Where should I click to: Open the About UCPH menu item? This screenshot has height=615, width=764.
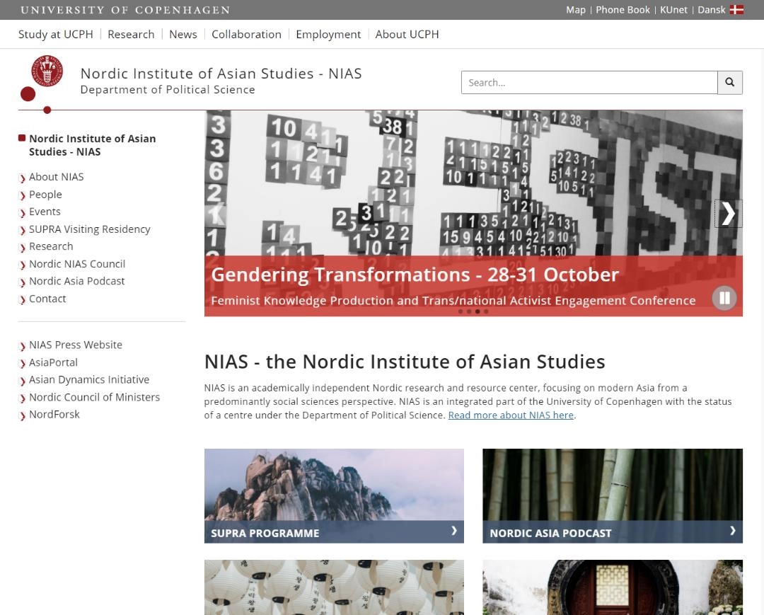(x=407, y=34)
